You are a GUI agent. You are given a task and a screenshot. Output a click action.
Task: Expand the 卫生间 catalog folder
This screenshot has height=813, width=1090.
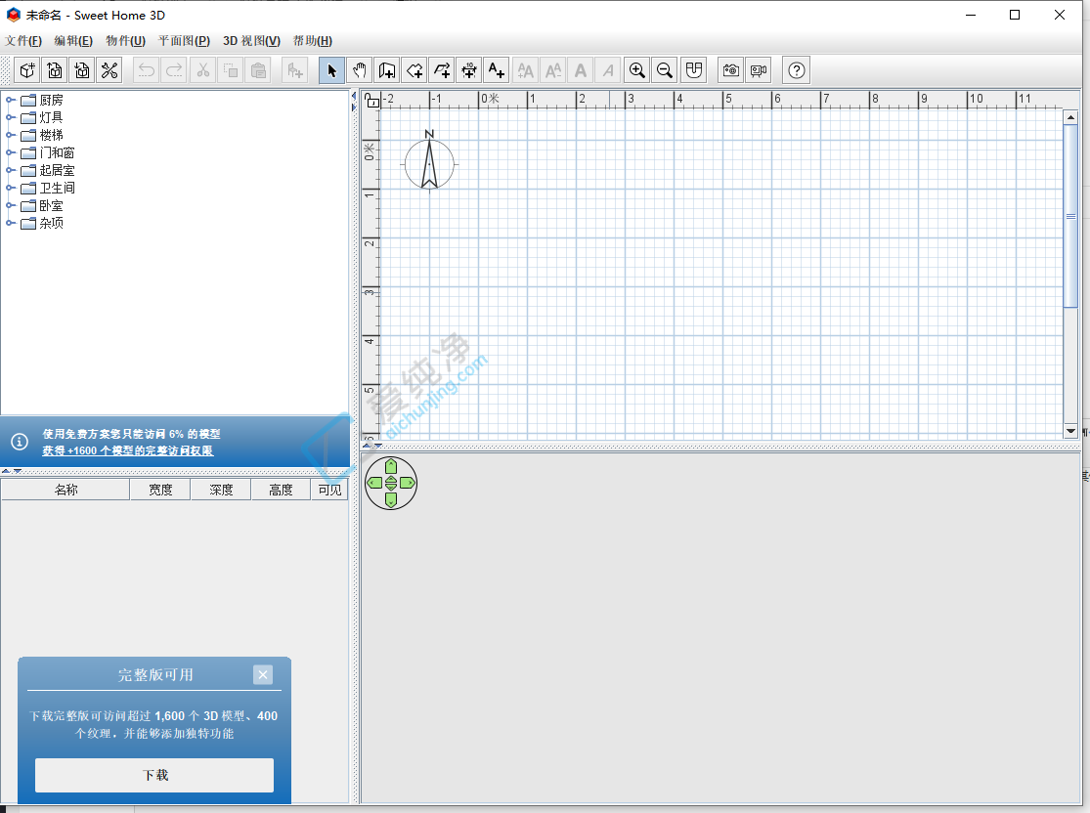click(11, 188)
